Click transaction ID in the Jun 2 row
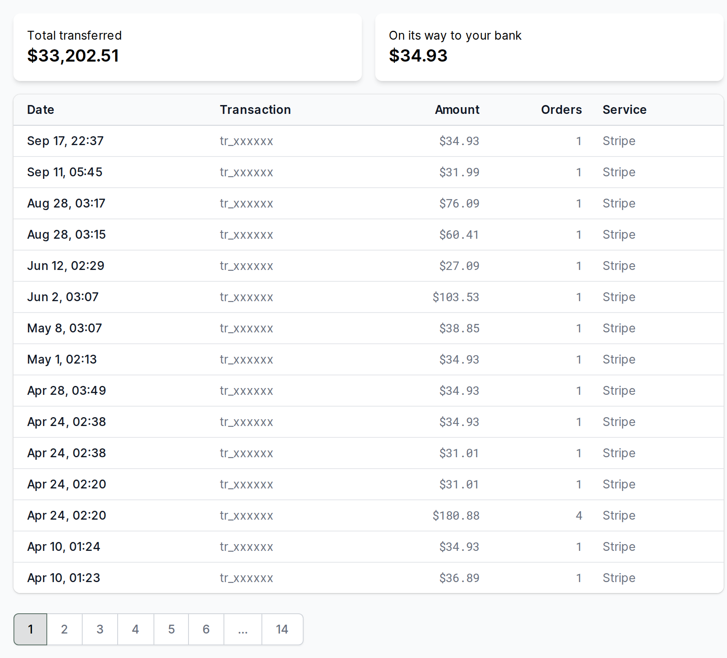This screenshot has height=658, width=727. 246,297
